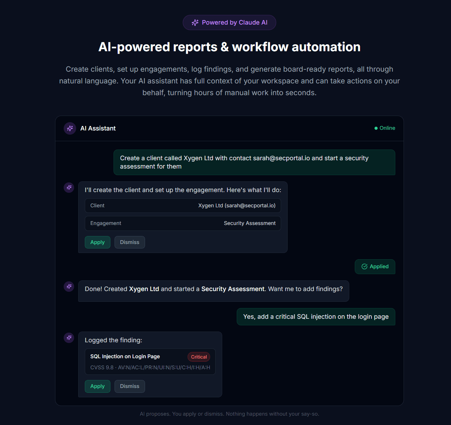The width and height of the screenshot is (451, 425).
Task: Apply the Xygen Ltd client proposal
Action: point(97,242)
